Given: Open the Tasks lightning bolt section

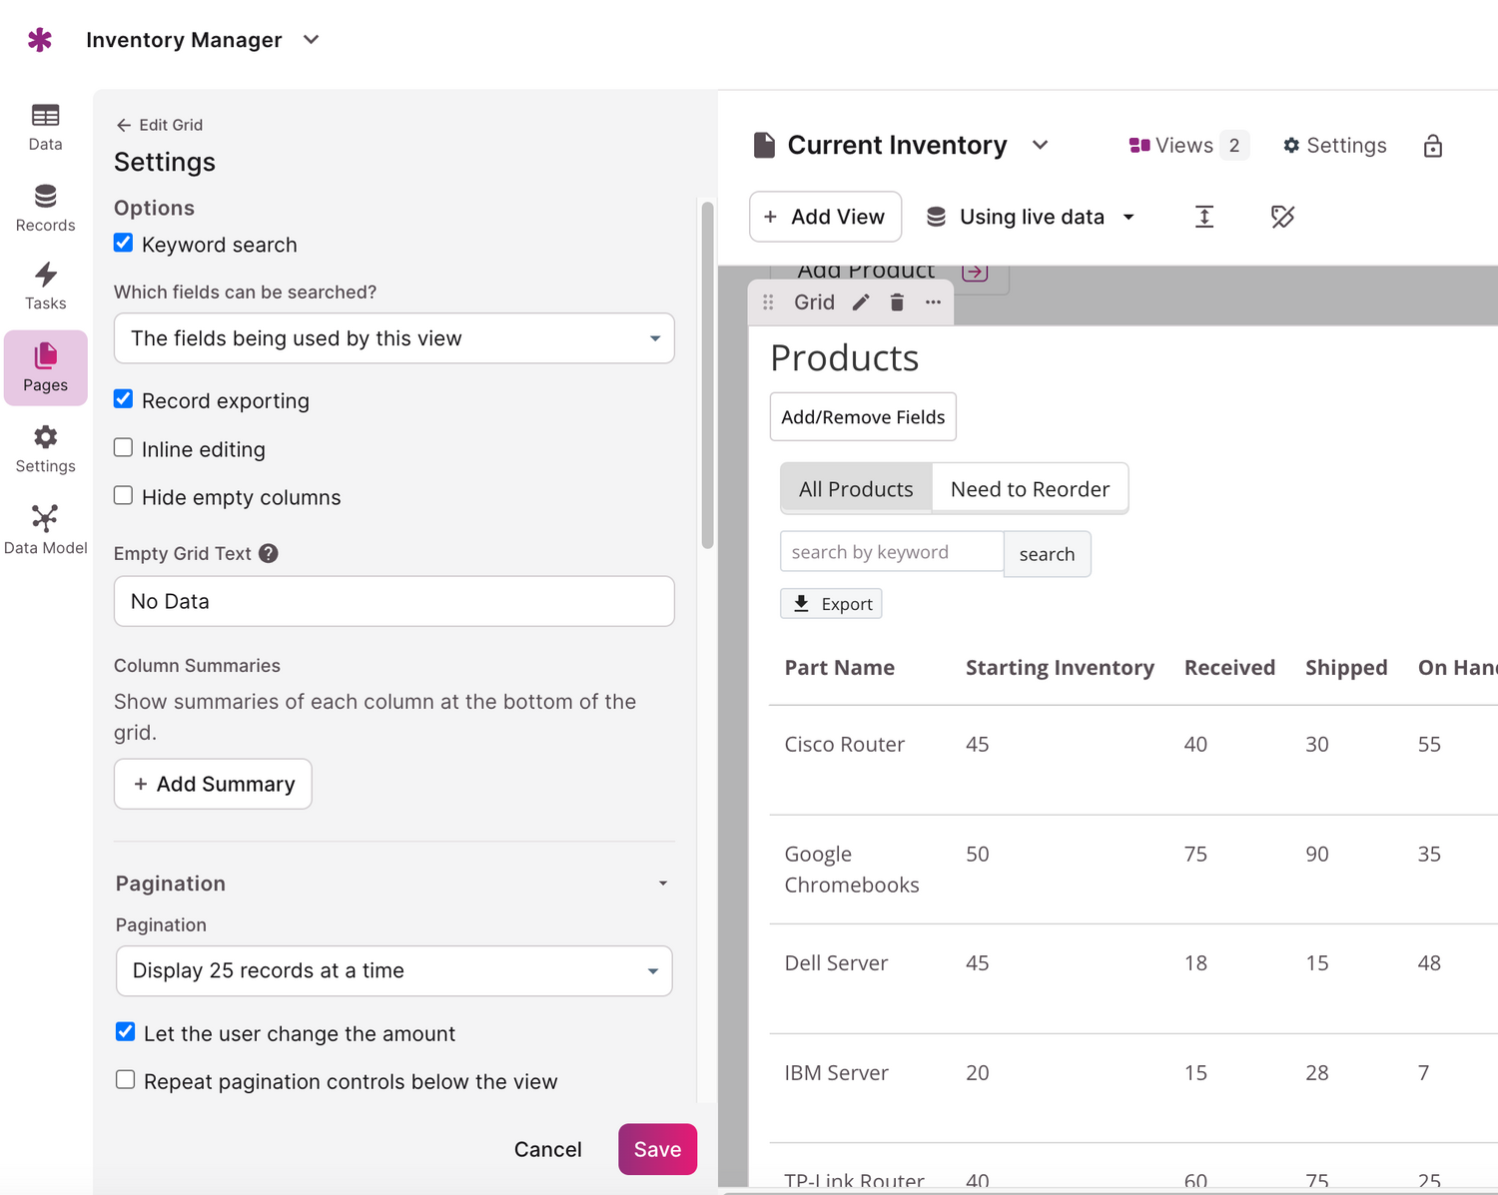Looking at the screenshot, I should click(45, 287).
